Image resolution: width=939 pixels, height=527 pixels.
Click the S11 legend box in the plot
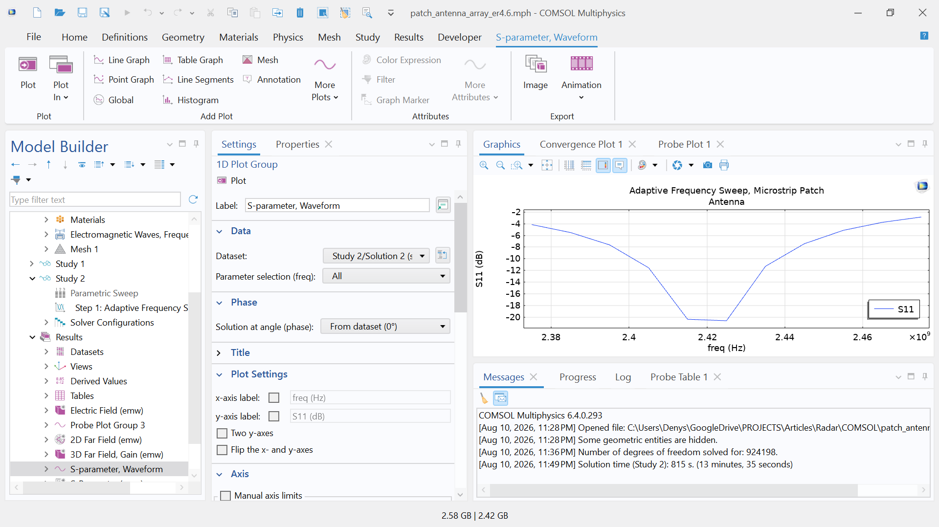(x=894, y=309)
